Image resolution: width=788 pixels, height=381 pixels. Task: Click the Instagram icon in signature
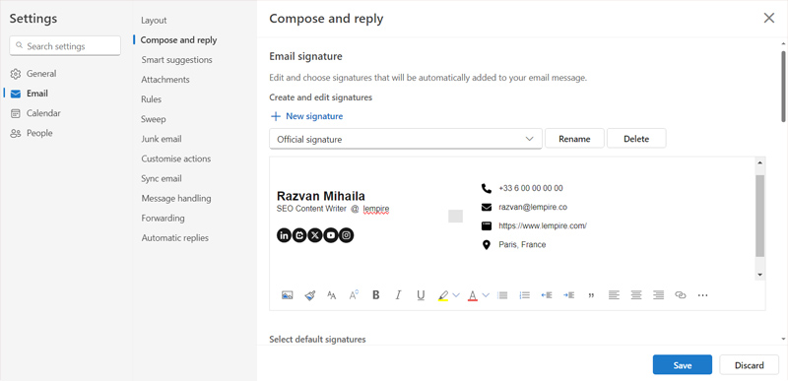(x=347, y=235)
